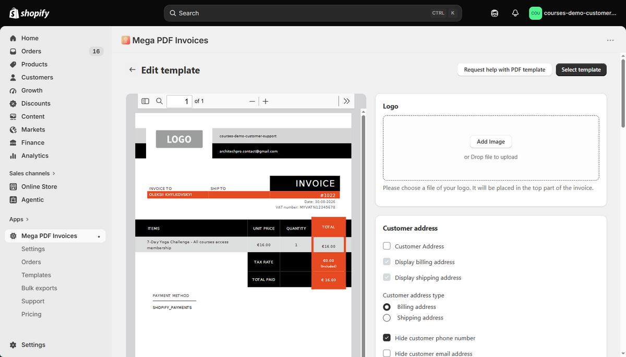Click the Mega PDF Invoices header icon

[126, 40]
